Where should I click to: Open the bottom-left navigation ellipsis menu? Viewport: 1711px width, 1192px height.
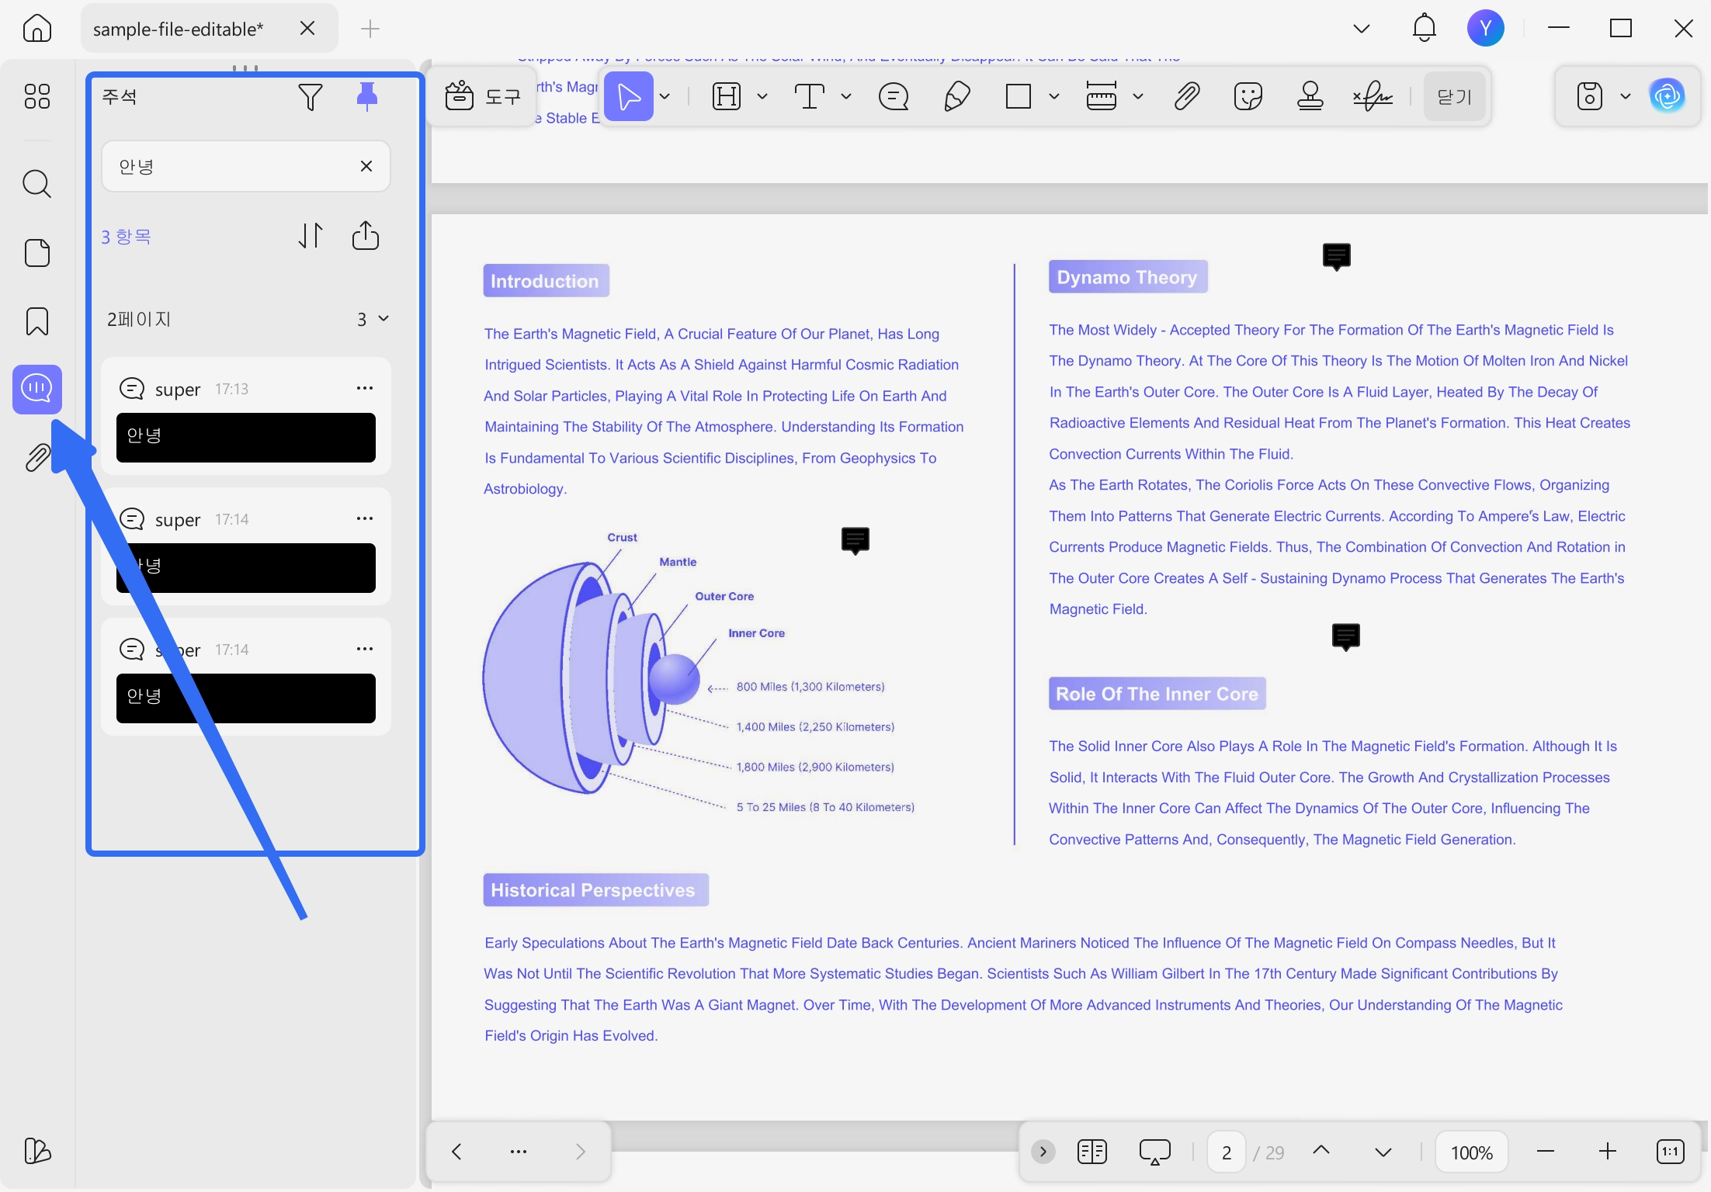[519, 1151]
